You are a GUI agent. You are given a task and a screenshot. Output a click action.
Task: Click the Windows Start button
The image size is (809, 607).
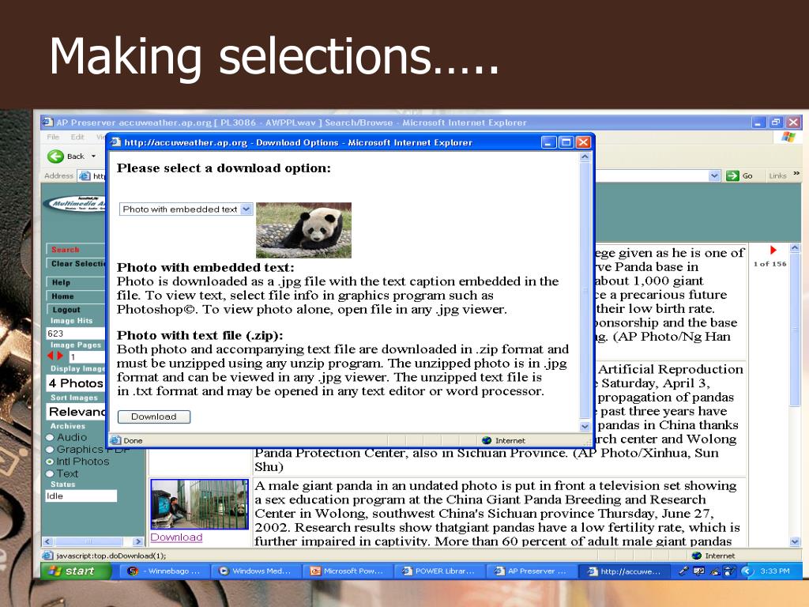point(77,571)
